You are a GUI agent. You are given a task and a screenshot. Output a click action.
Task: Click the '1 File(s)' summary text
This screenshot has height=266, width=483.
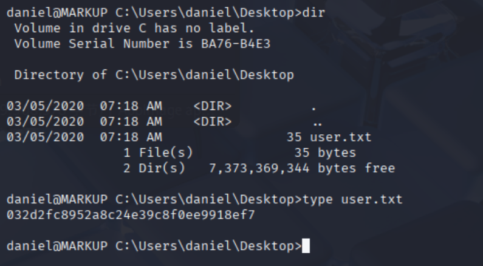(158, 152)
